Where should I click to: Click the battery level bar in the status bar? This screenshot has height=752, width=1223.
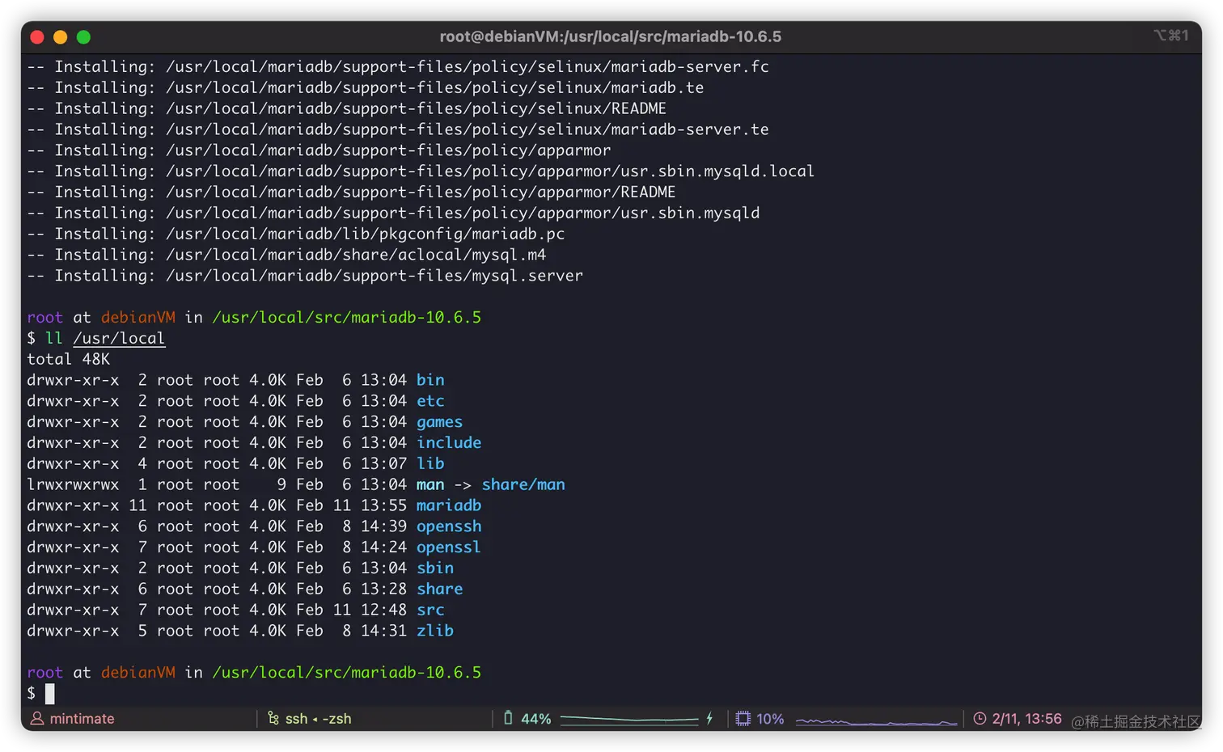tap(629, 718)
